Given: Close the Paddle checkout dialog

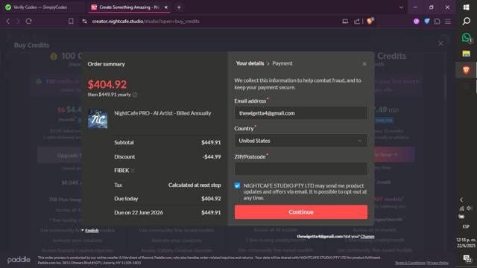Looking at the screenshot, I should [364, 64].
